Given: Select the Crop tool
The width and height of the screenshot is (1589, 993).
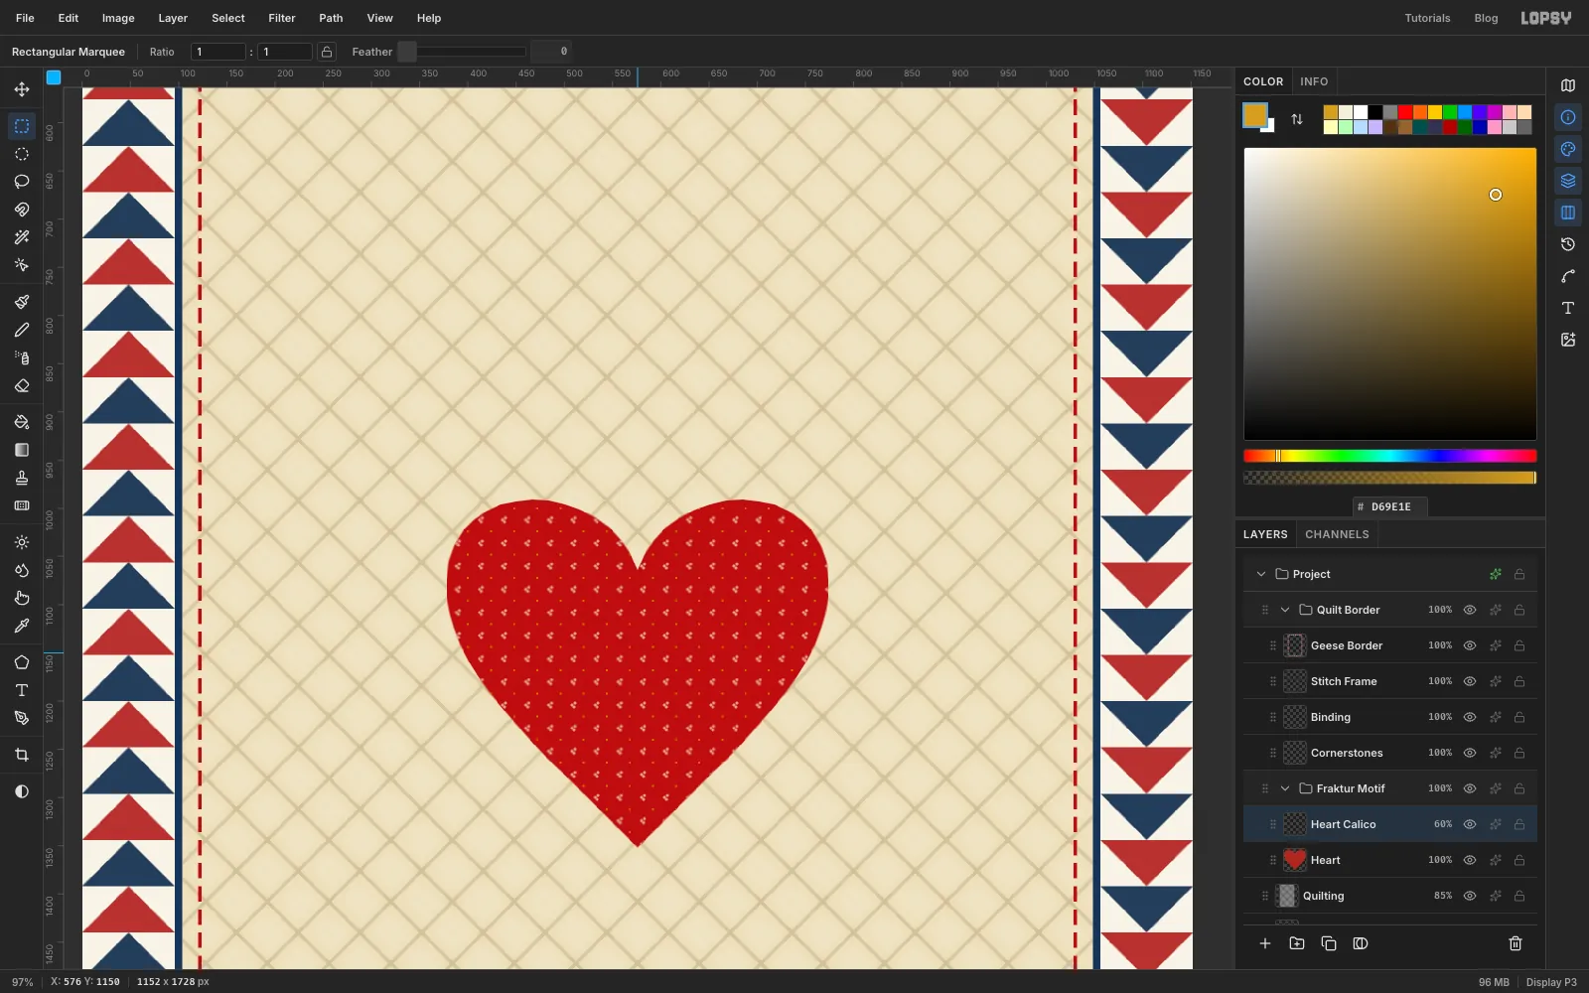Looking at the screenshot, I should pos(22,755).
